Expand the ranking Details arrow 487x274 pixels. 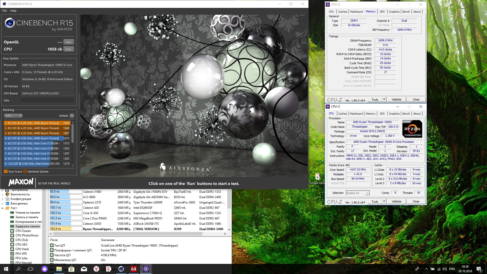(72, 116)
